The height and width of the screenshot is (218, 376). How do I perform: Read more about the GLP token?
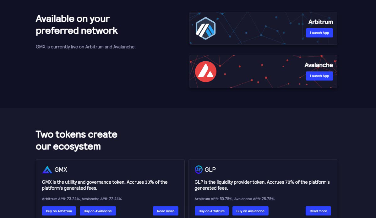click(x=318, y=211)
